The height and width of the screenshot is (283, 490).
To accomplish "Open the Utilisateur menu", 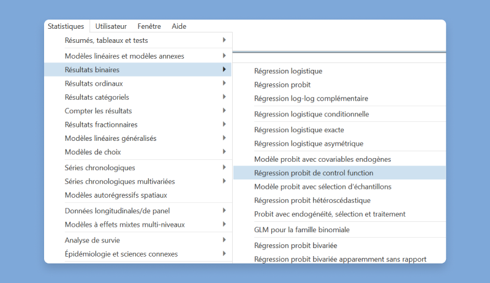I will coord(111,26).
